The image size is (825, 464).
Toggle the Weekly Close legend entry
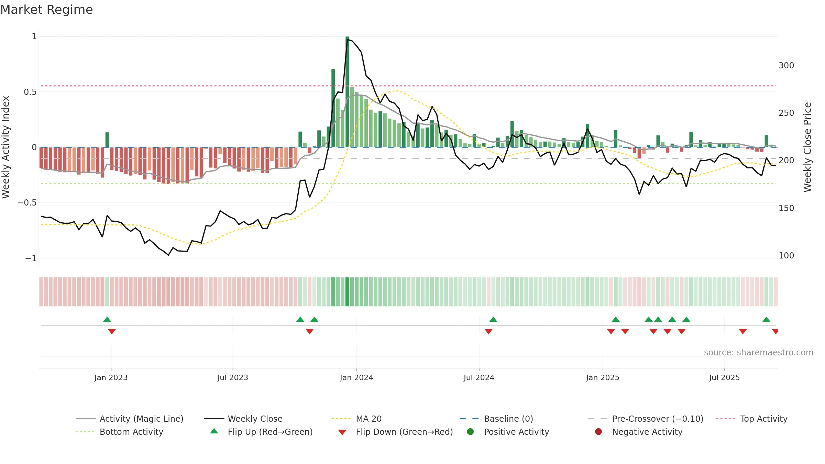pyautogui.click(x=243, y=419)
